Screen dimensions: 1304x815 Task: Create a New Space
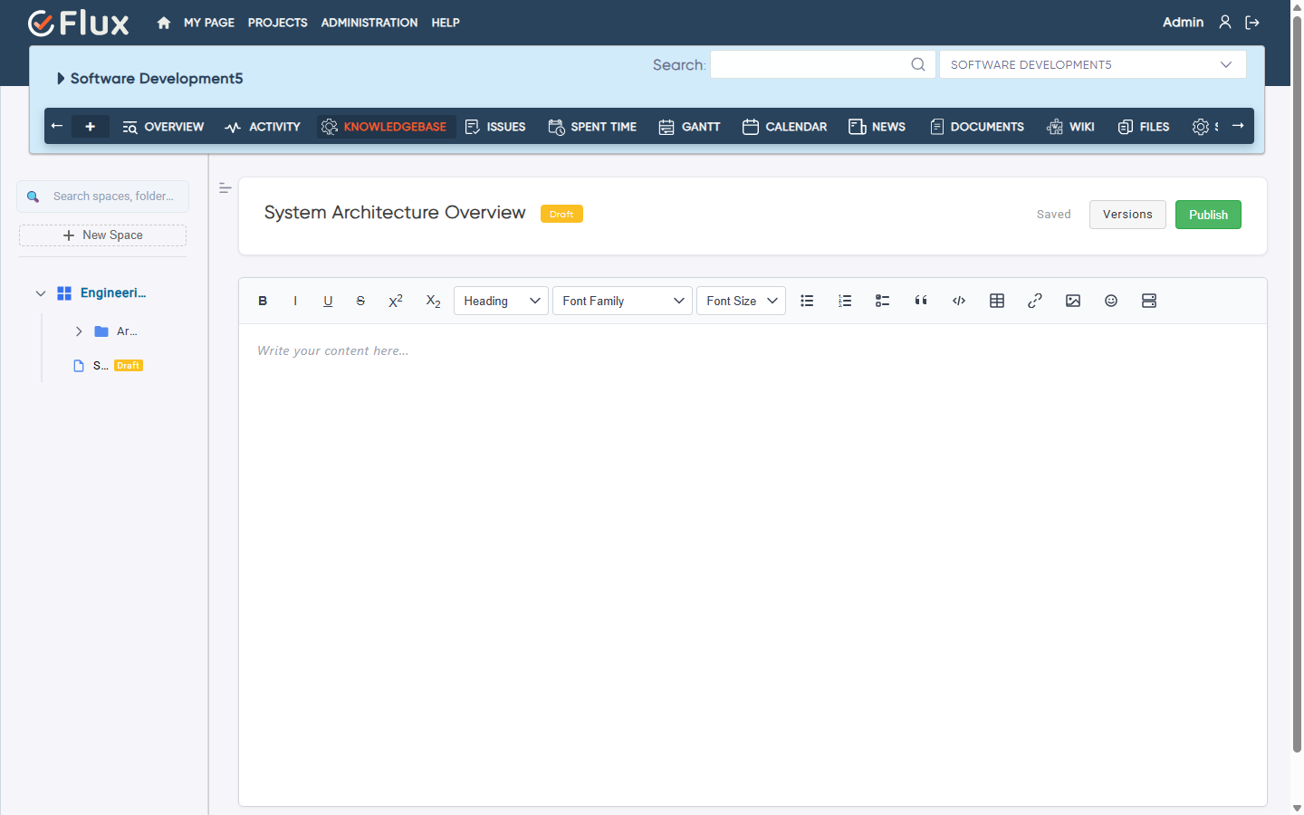102,235
